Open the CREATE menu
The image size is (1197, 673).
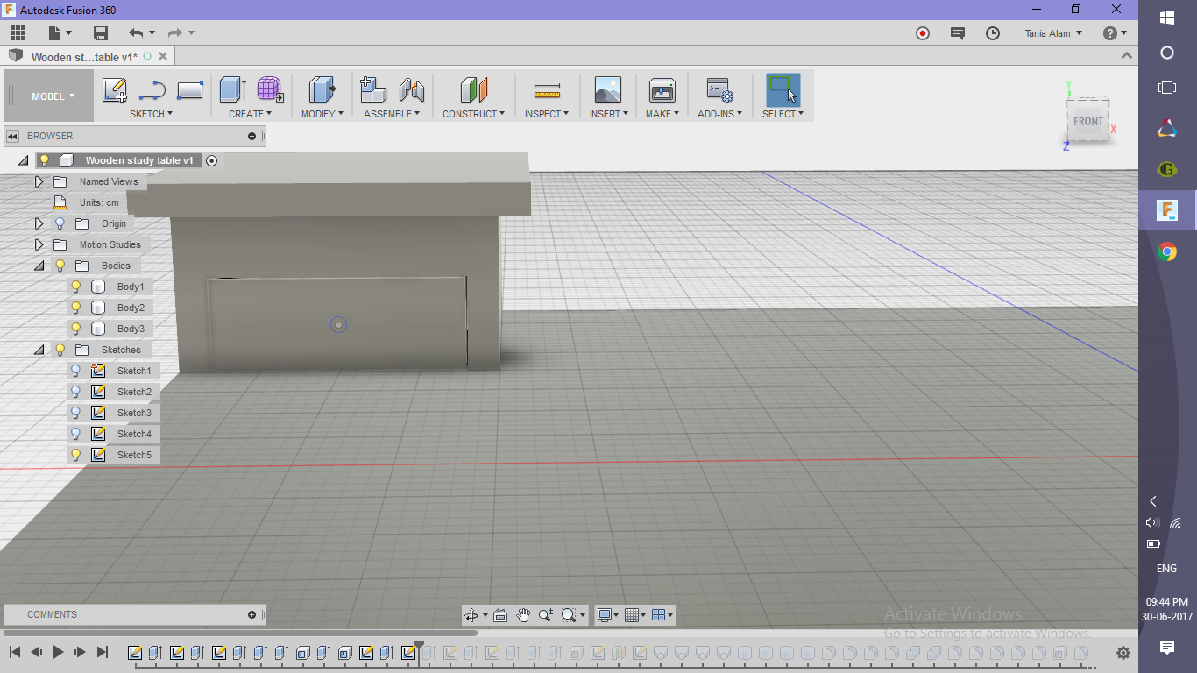tap(250, 114)
